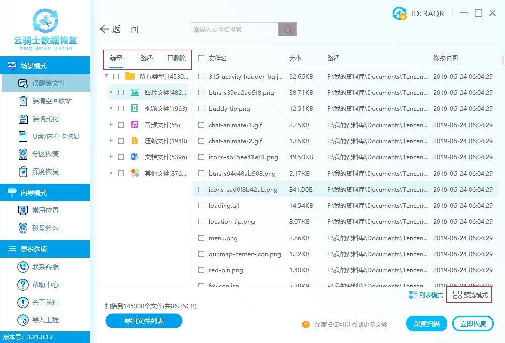
Task: Check the 图片文件 image files checkbox
Action: point(121,92)
